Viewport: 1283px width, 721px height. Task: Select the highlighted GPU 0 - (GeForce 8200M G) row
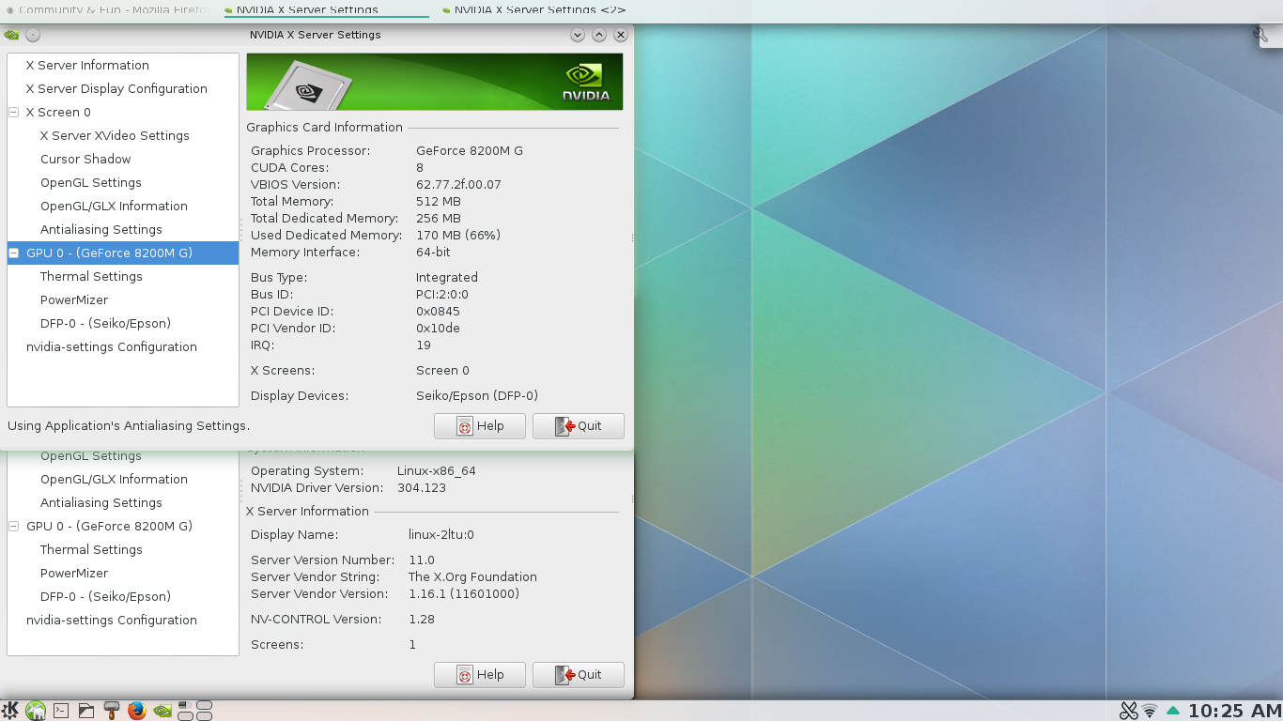click(123, 253)
